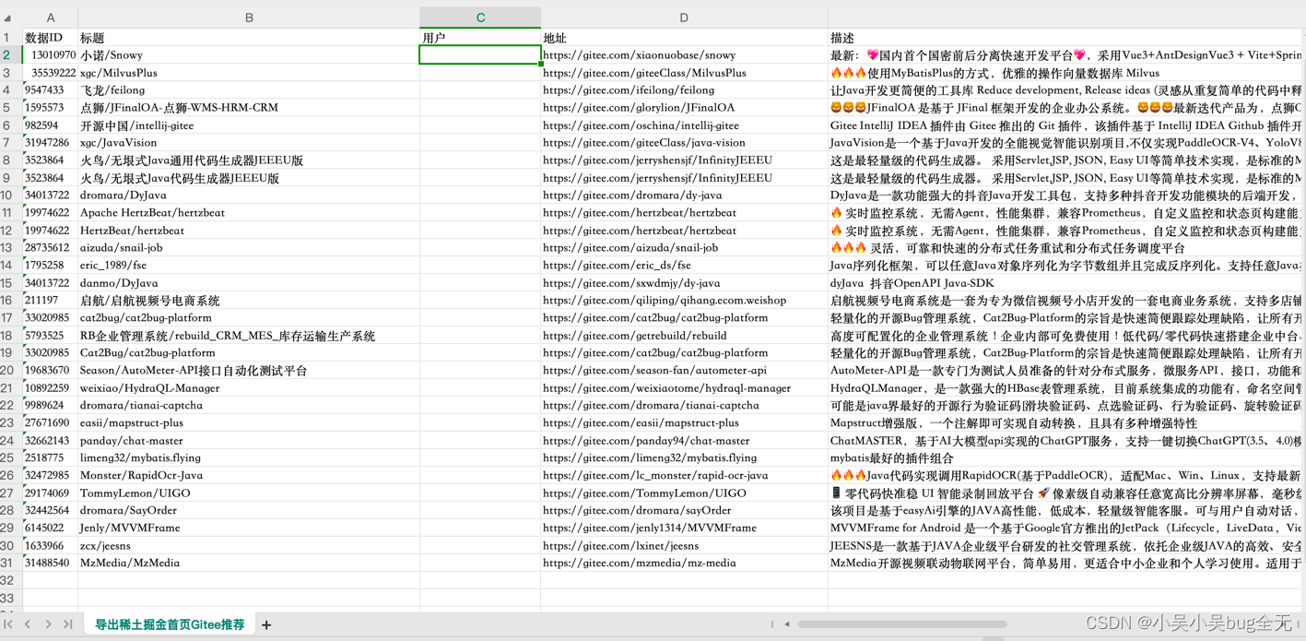The image size is (1306, 641).
Task: Jump to first sheet with navigation arrow
Action: pyautogui.click(x=8, y=624)
